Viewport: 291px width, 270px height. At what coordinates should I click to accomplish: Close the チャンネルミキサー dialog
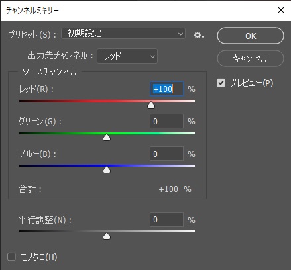281,10
